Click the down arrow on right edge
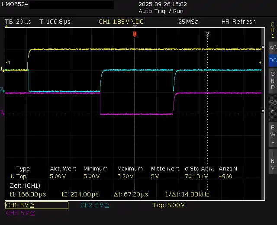The image size is (277, 225). (x=264, y=112)
